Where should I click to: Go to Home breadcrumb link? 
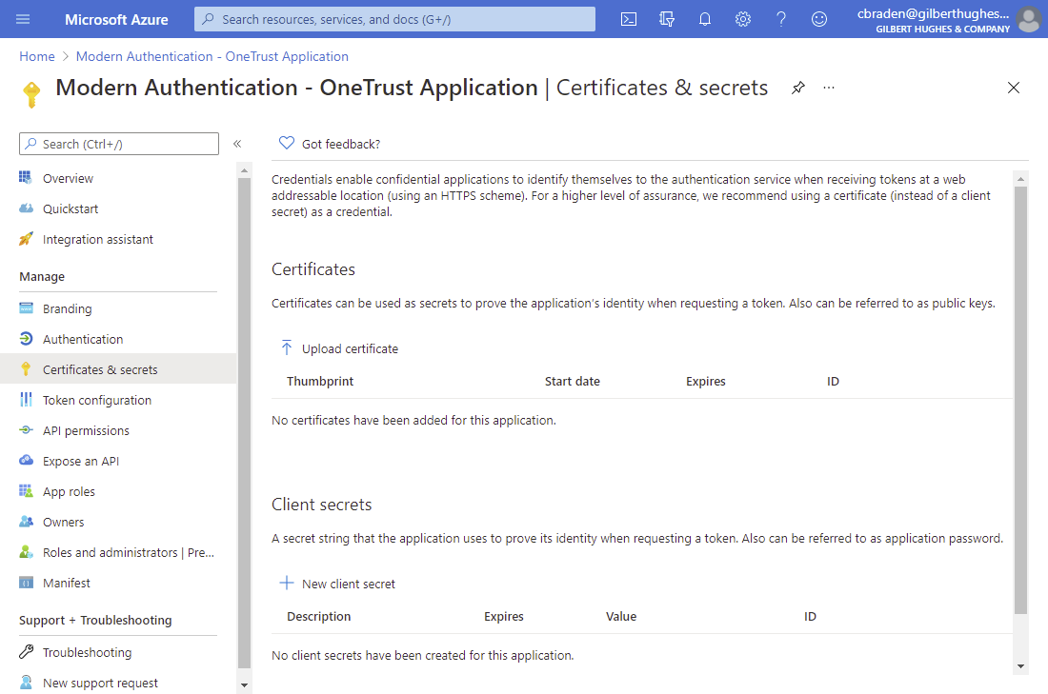click(x=37, y=57)
